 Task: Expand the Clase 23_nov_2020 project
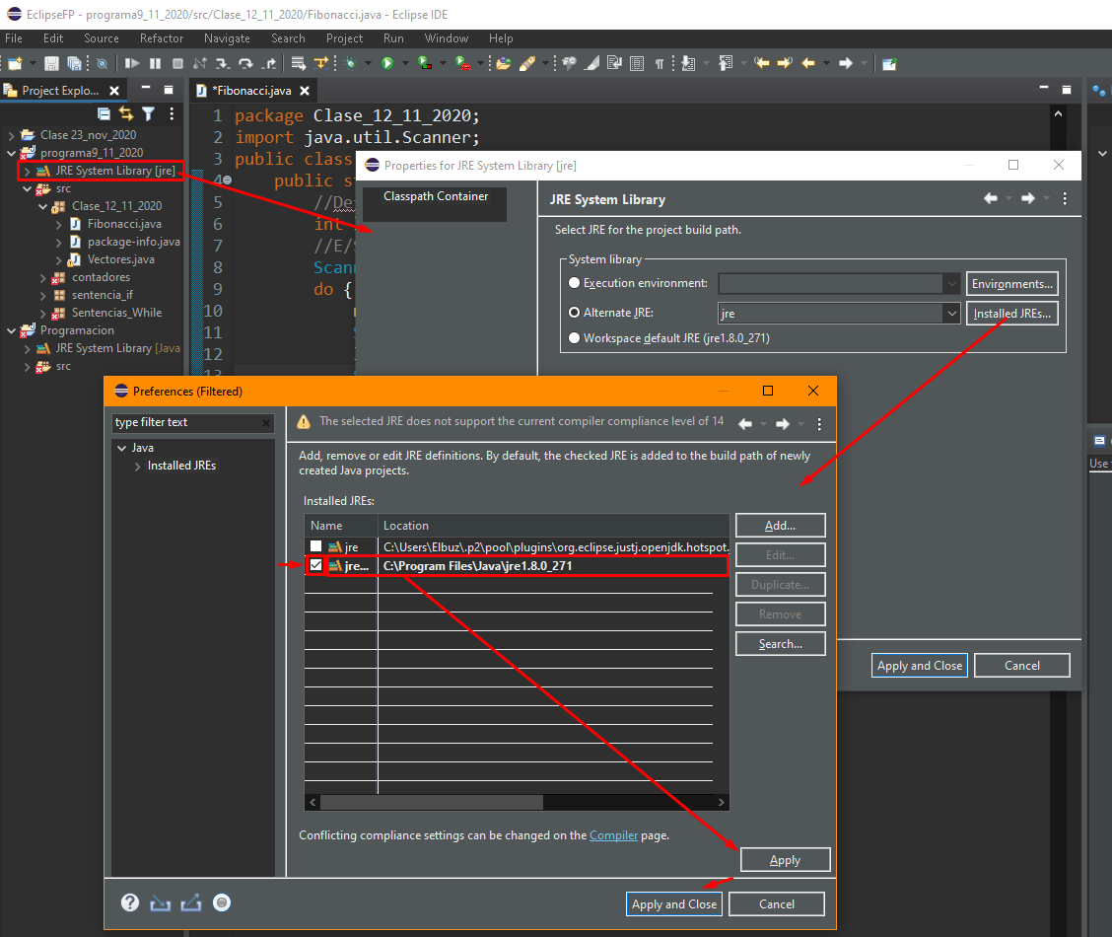pos(12,135)
